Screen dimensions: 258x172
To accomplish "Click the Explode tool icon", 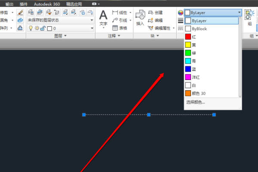I will [x=20, y=20].
